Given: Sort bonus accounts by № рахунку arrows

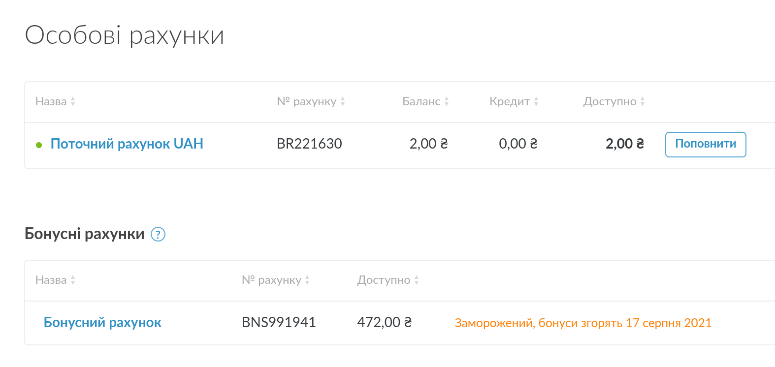Looking at the screenshot, I should coord(307,280).
